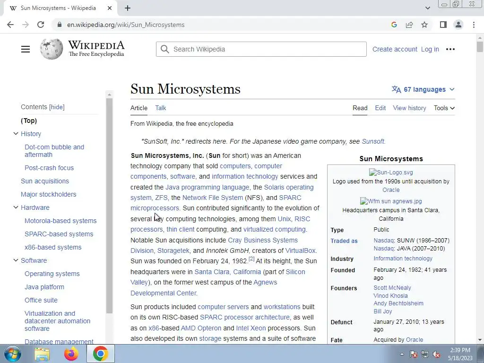Collapse the History section in contents
484x363 pixels.
(16, 134)
